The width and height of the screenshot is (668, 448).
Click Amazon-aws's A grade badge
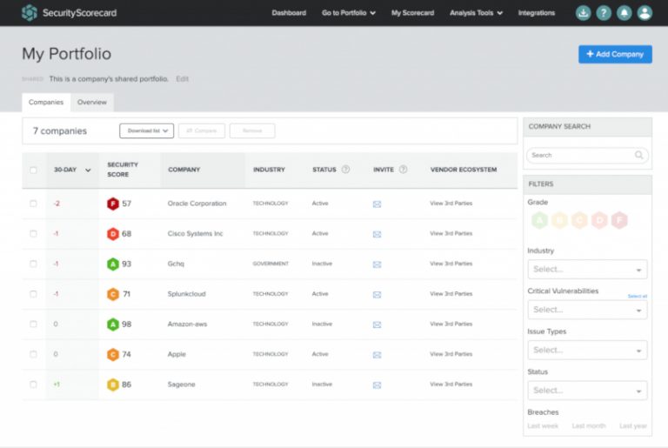113,324
